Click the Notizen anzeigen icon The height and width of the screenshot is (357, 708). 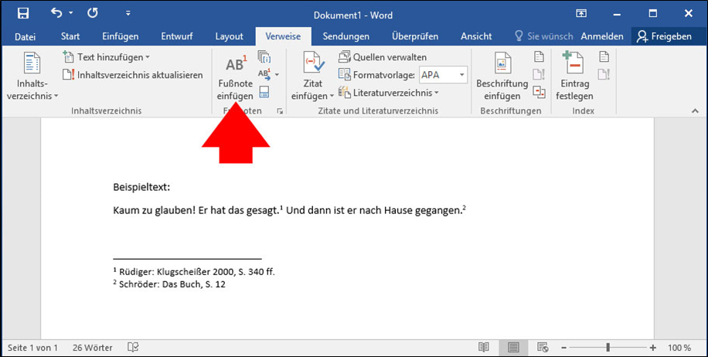[x=264, y=93]
